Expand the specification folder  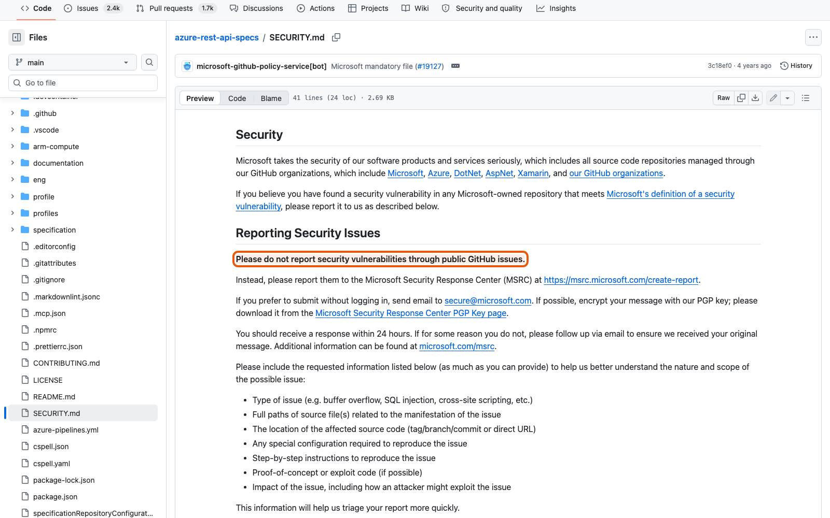click(12, 229)
